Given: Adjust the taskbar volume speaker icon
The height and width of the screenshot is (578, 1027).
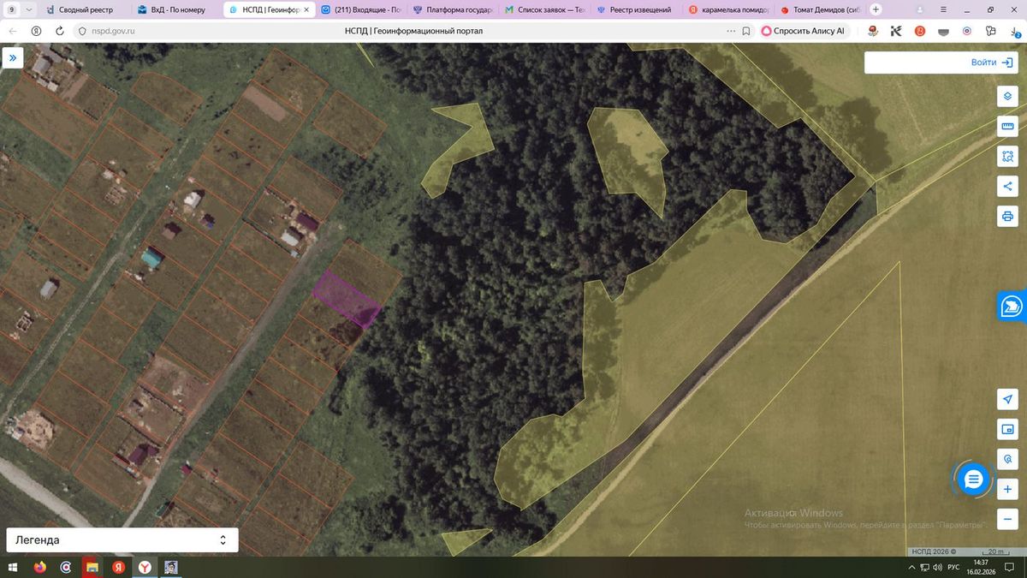Looking at the screenshot, I should [938, 568].
